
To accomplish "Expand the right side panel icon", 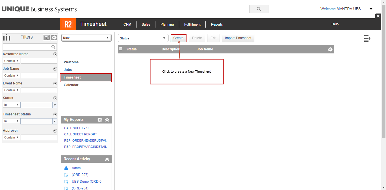I will [x=367, y=38].
